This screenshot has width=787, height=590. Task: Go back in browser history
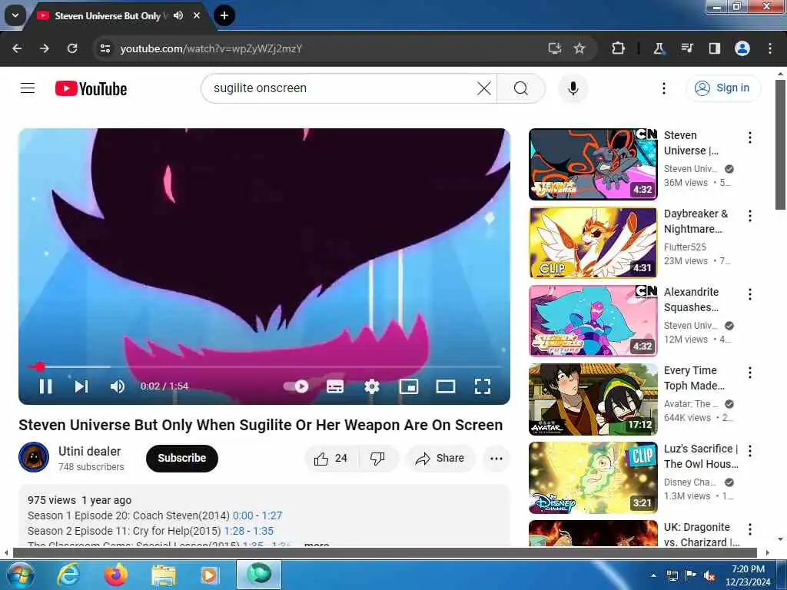[x=17, y=48]
